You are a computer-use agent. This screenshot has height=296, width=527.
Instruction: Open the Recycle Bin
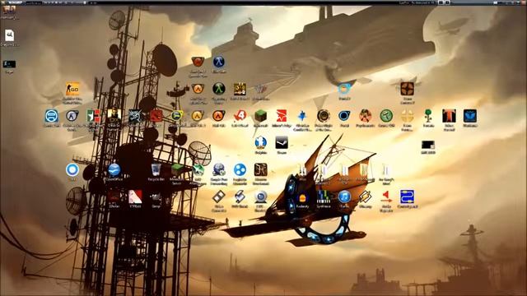pyautogui.click(x=156, y=170)
